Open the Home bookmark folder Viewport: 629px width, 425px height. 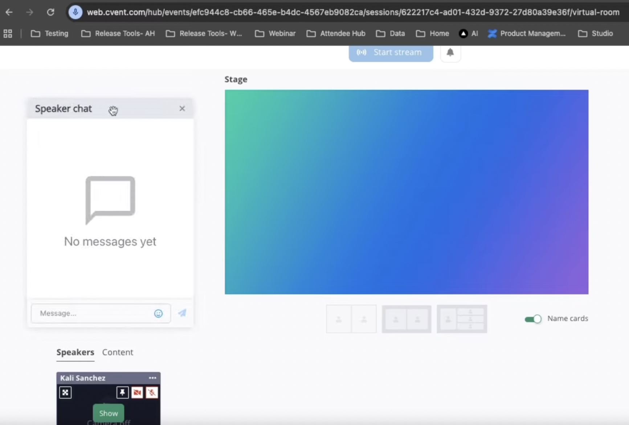coord(433,33)
